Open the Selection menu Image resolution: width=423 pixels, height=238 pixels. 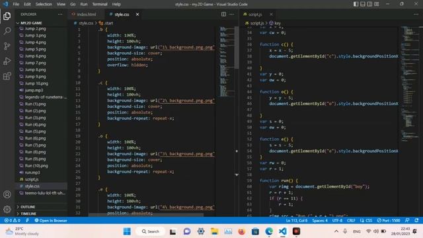(x=44, y=4)
